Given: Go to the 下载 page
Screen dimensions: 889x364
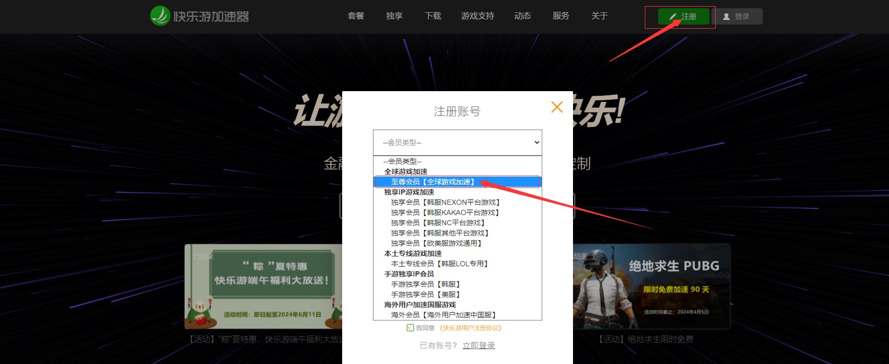Looking at the screenshot, I should [433, 16].
